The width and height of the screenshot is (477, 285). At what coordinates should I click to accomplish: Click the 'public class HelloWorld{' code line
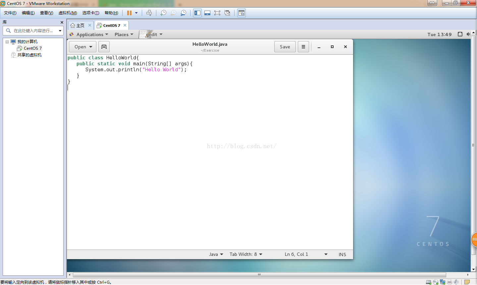(103, 58)
